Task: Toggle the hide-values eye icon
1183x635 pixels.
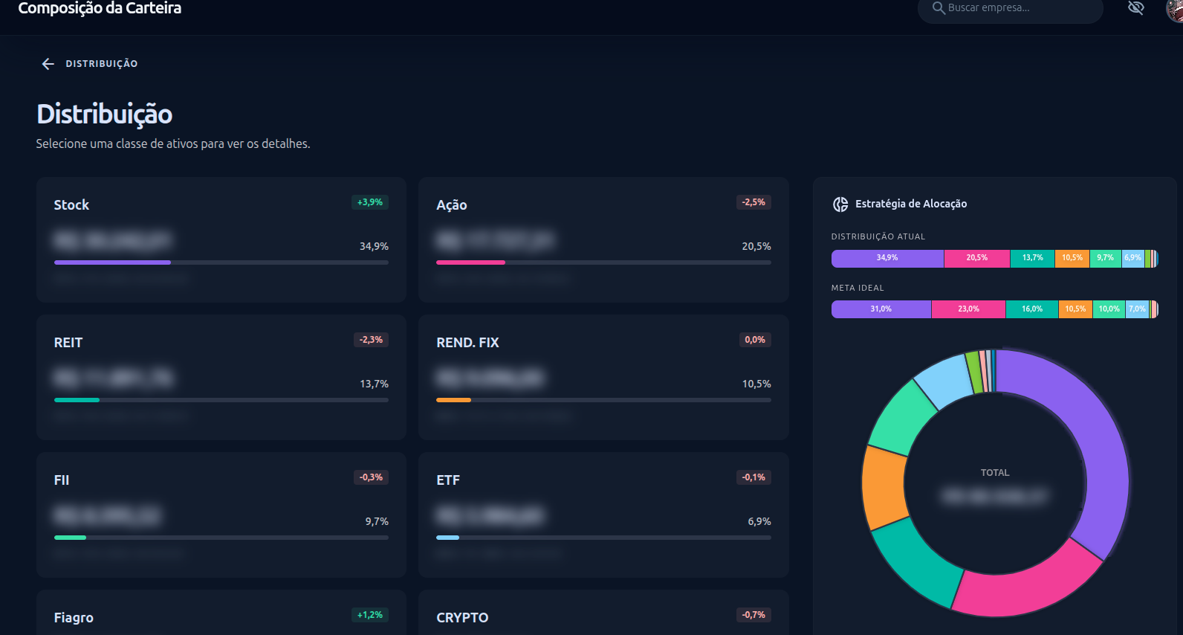Action: pos(1135,8)
